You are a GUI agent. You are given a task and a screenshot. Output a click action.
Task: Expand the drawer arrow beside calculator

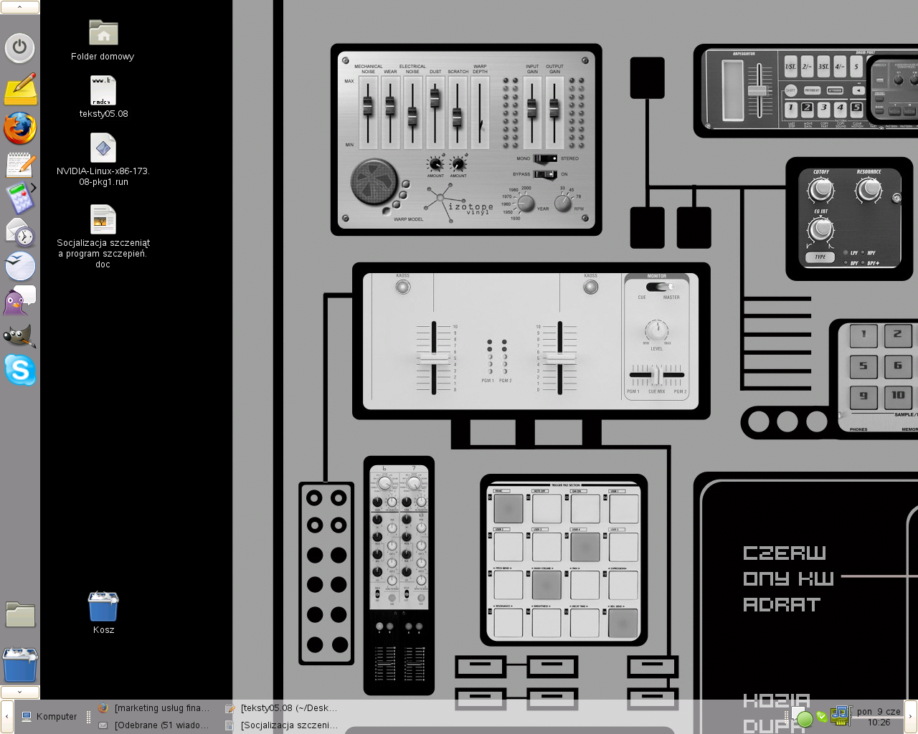click(33, 188)
